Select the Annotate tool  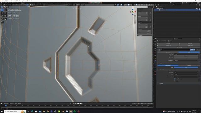pos(2,19)
